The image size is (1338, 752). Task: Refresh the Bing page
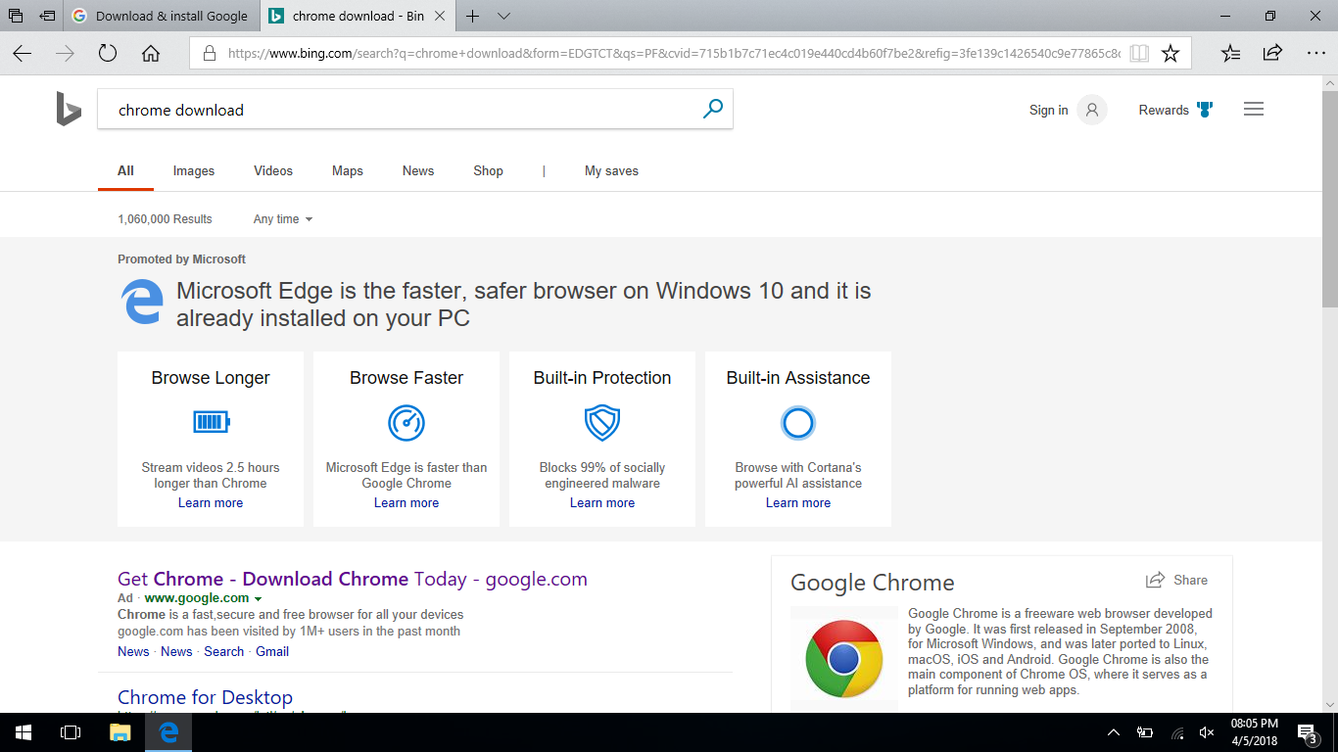pos(108,54)
